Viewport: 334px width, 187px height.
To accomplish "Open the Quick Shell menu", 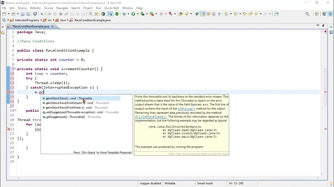I will [112, 8].
